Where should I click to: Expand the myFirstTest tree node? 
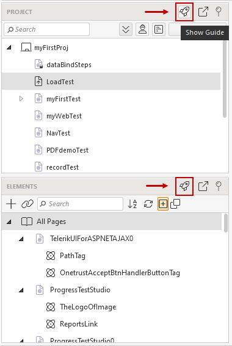[x=21, y=99]
